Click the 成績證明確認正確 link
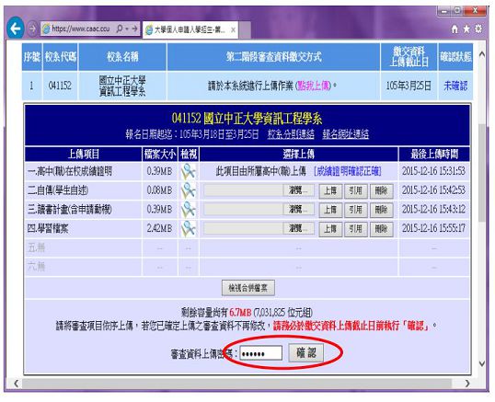 point(348,172)
